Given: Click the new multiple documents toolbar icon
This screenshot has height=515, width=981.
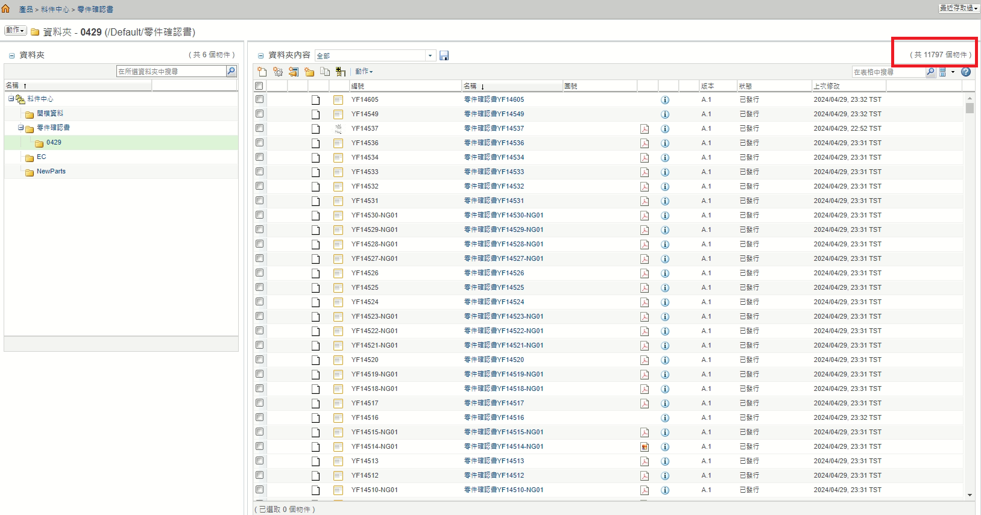Looking at the screenshot, I should click(294, 72).
